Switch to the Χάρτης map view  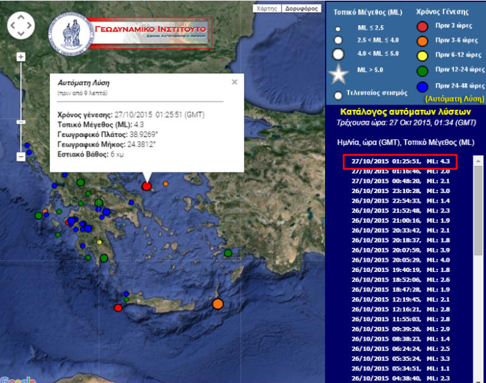(267, 9)
